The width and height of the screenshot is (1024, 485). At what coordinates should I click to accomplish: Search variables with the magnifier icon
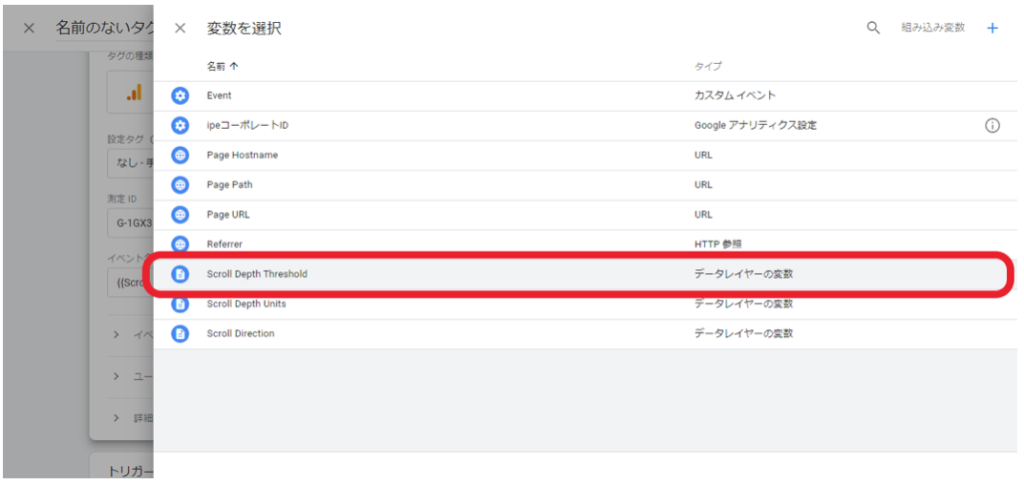coord(873,28)
